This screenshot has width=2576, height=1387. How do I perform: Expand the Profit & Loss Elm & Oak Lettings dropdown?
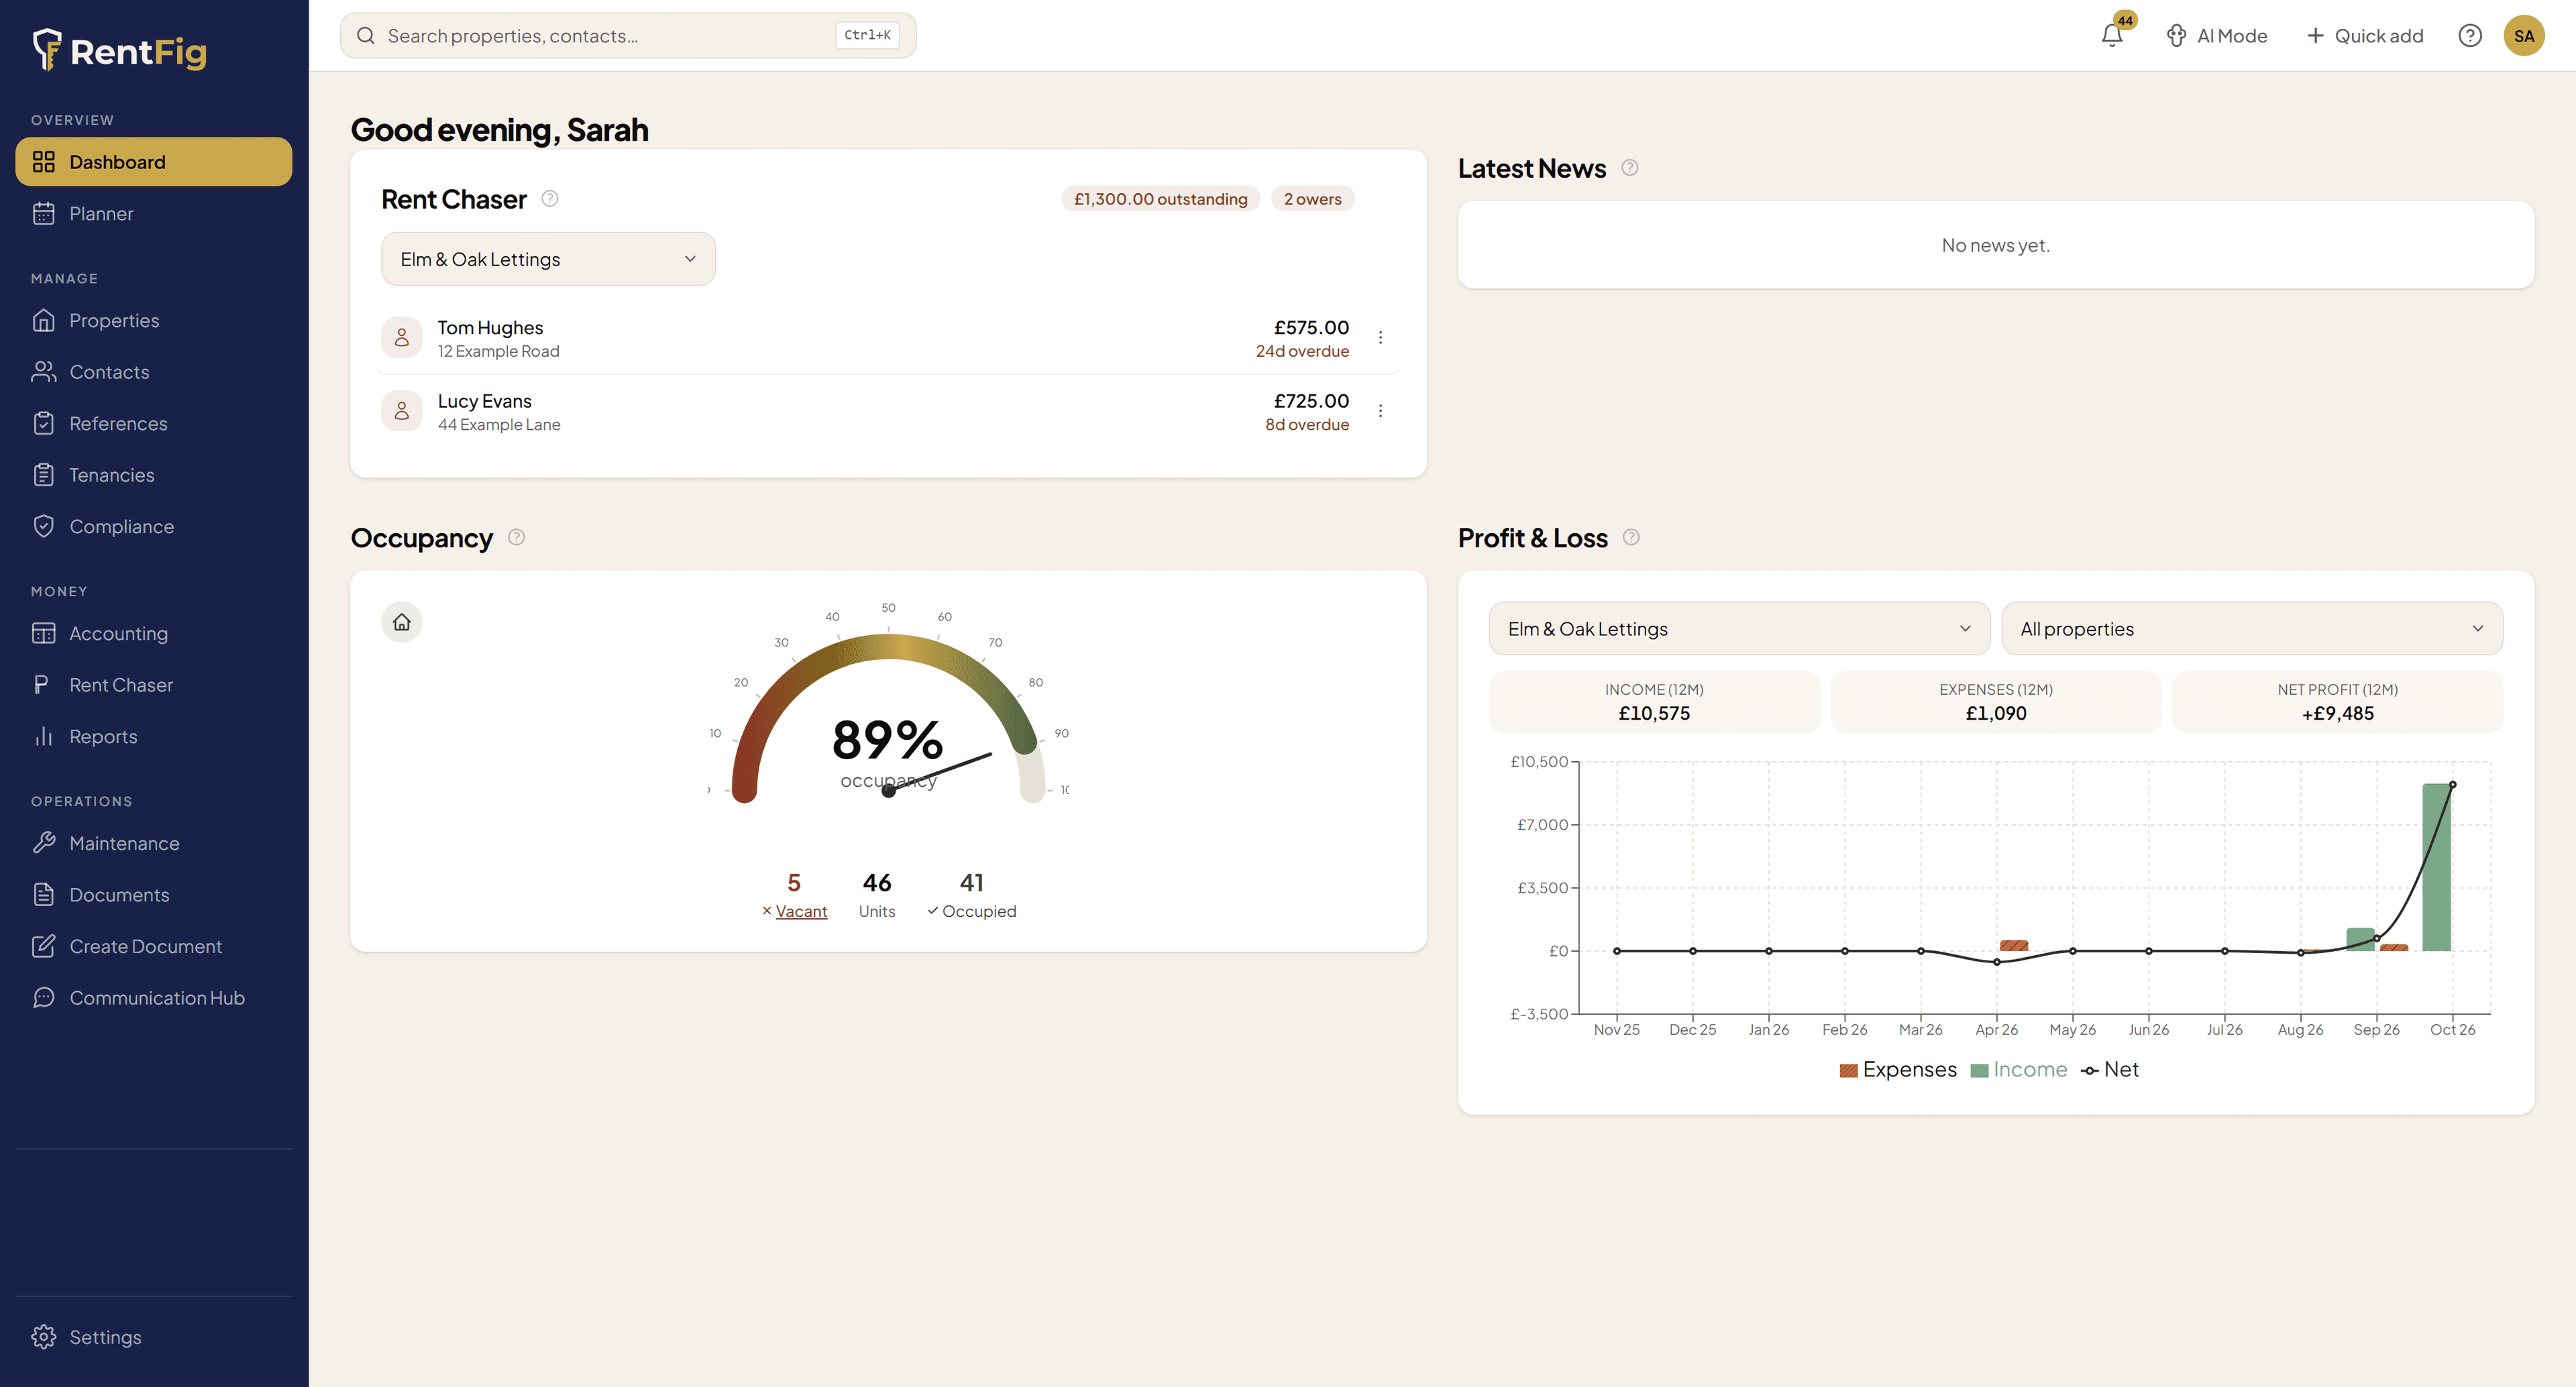point(1739,629)
